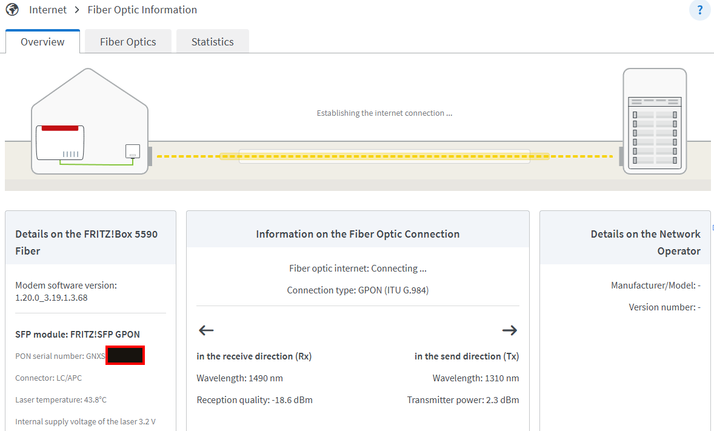Click 'Laser temperature: 43.8°C' text
The height and width of the screenshot is (431, 714).
pyautogui.click(x=61, y=400)
